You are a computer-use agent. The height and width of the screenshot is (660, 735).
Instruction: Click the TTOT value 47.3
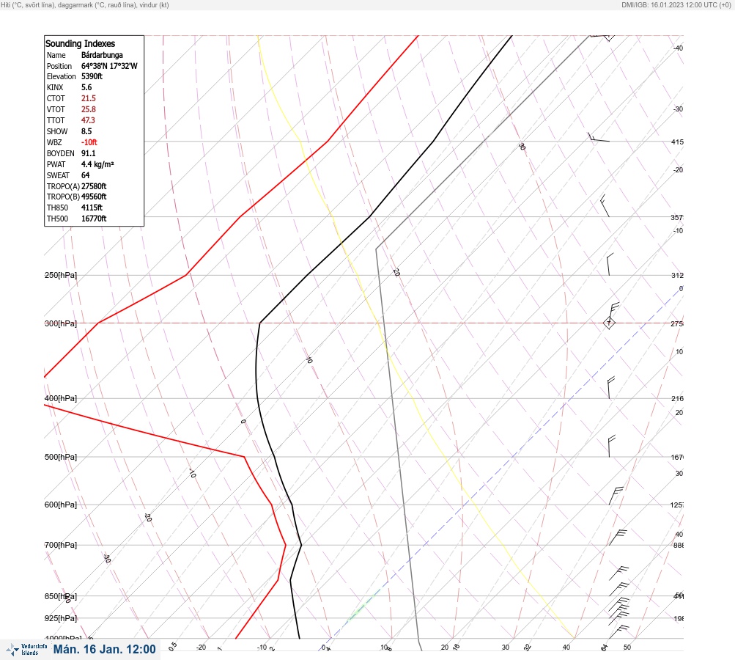[88, 120]
